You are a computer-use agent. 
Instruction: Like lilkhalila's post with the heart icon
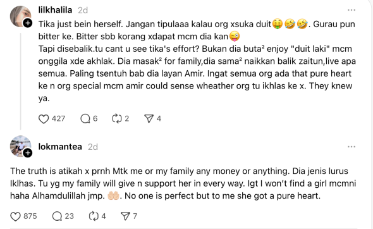coord(44,118)
